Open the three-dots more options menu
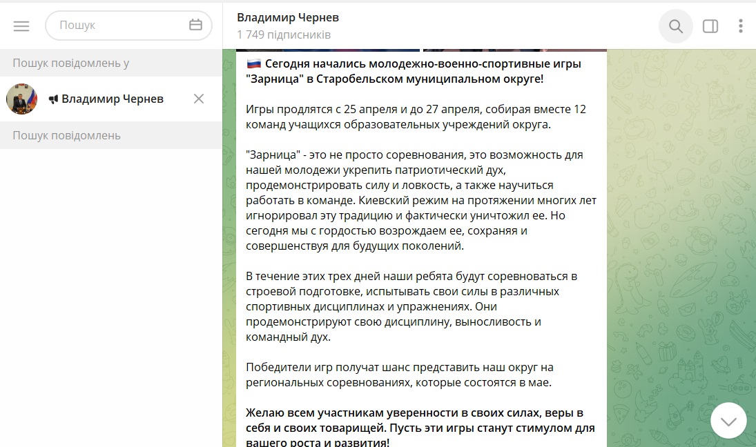756x447 pixels. (x=741, y=26)
